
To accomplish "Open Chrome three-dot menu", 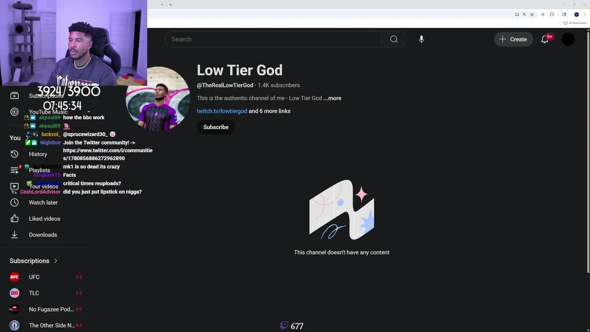I will click(585, 15).
